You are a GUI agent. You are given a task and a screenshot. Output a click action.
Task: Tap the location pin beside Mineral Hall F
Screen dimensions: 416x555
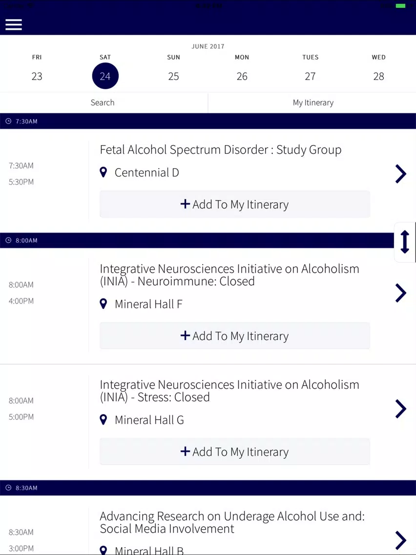coord(103,304)
